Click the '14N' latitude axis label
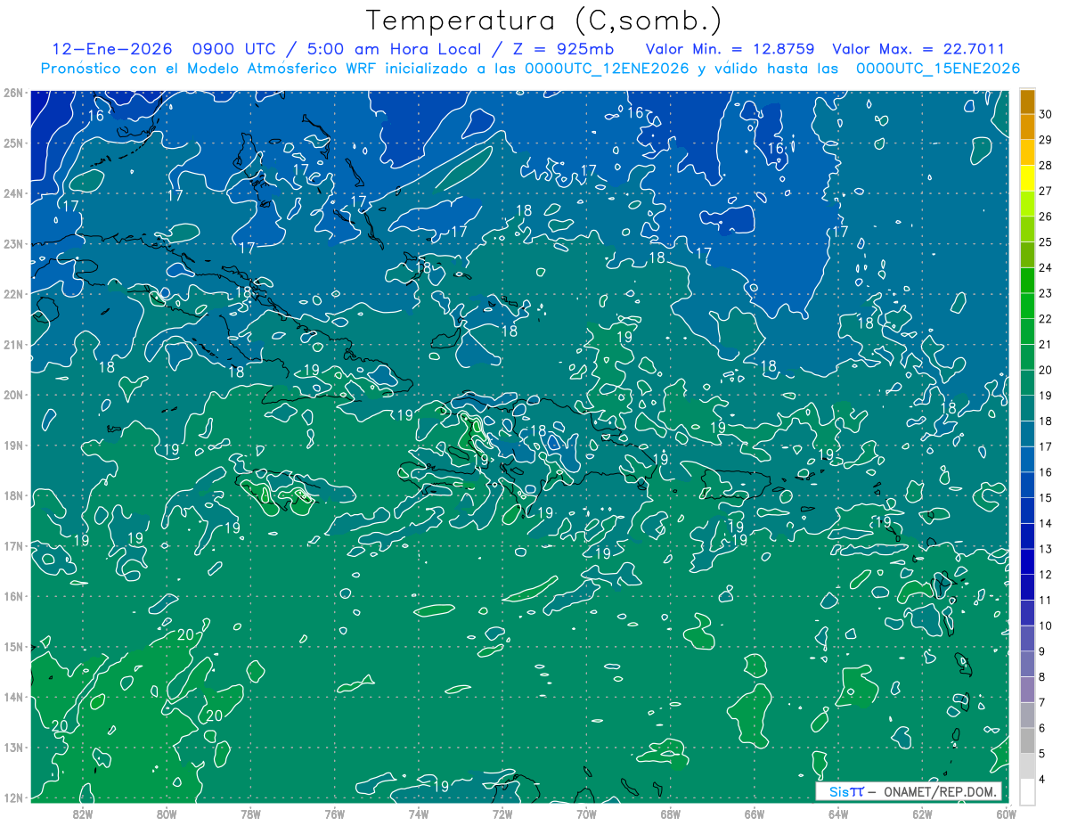 click(x=12, y=697)
